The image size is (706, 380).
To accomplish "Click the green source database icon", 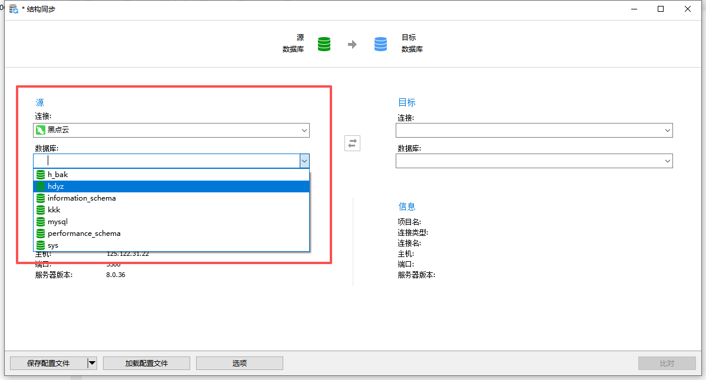I will [324, 44].
